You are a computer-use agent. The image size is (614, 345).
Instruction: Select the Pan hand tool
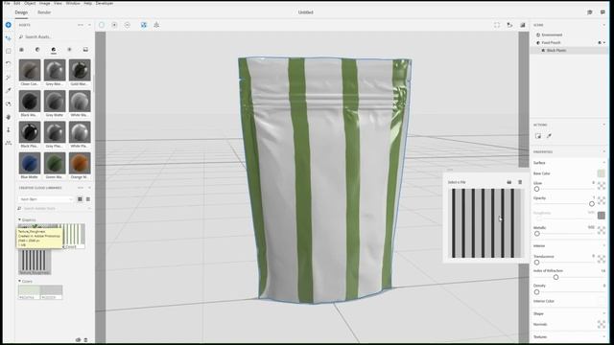click(9, 117)
